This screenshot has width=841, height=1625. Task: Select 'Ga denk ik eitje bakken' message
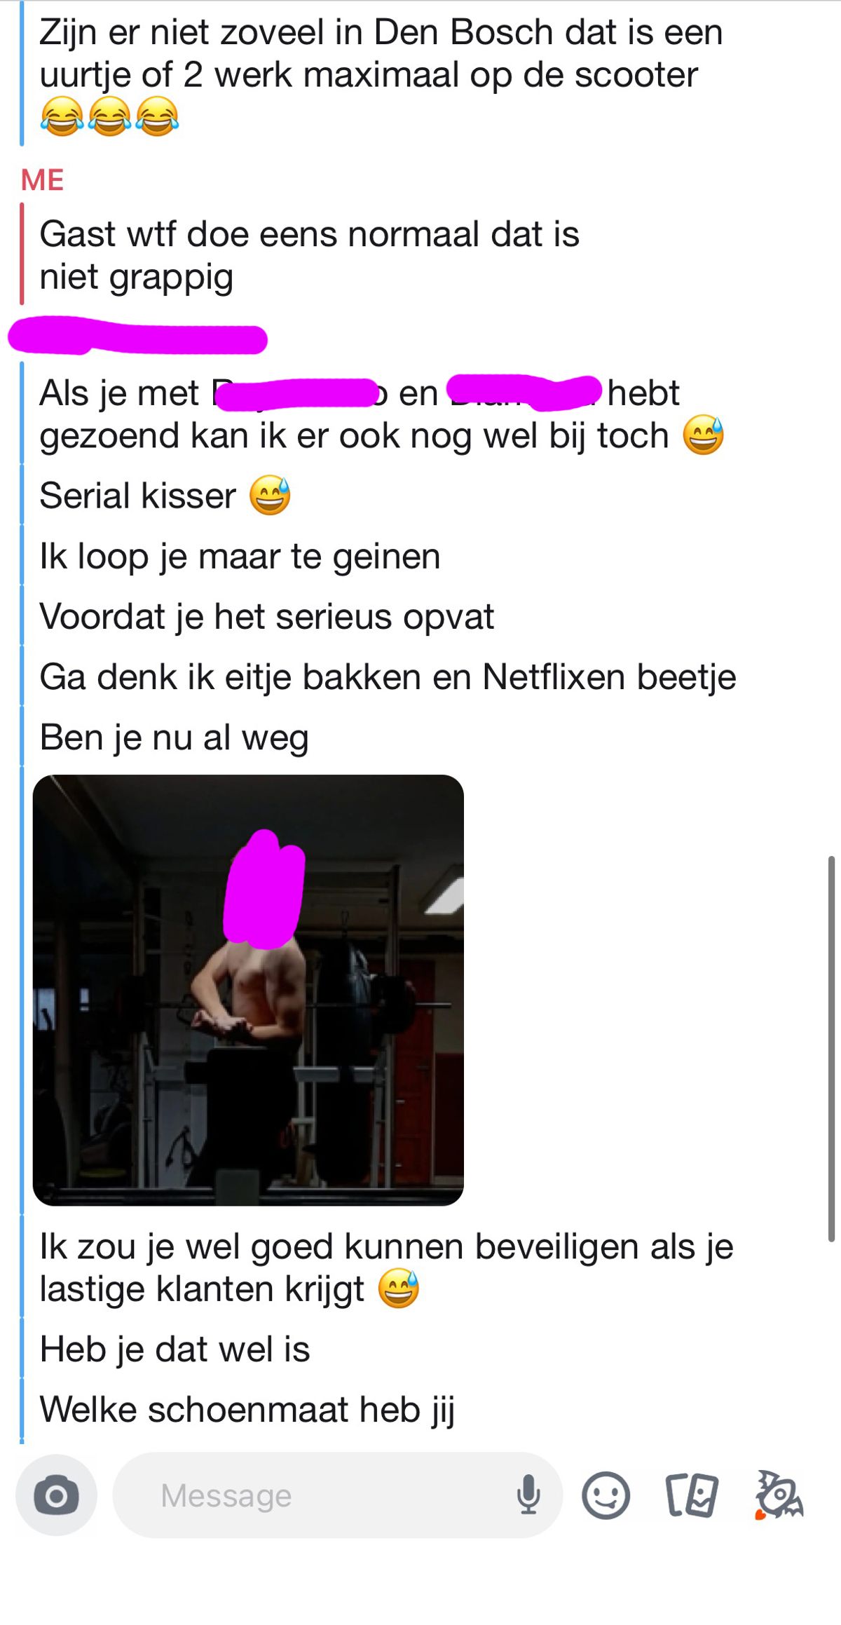(x=388, y=677)
